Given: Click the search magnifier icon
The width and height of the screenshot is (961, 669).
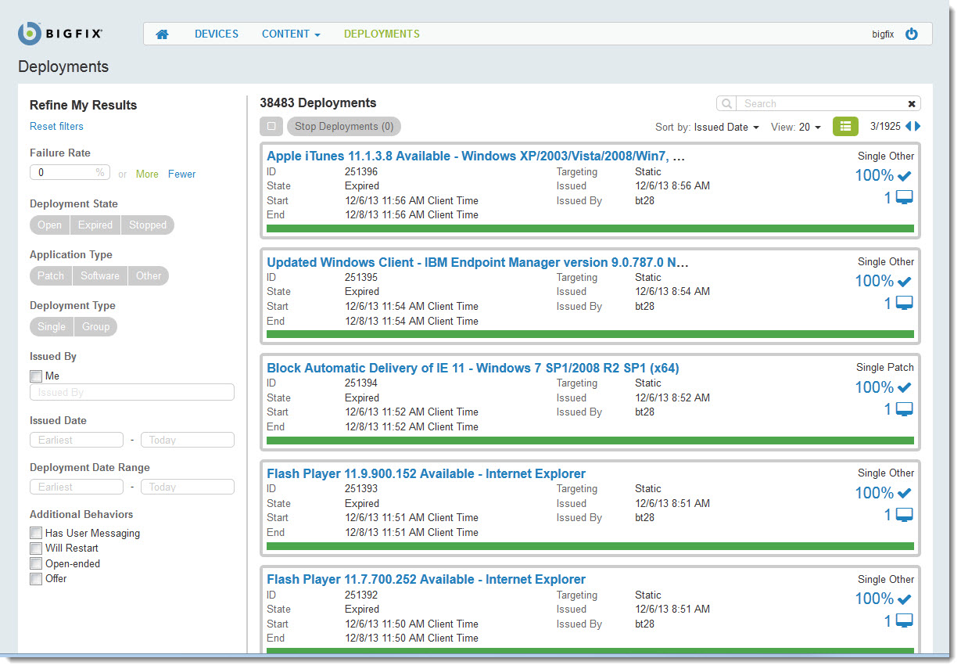Looking at the screenshot, I should (726, 103).
